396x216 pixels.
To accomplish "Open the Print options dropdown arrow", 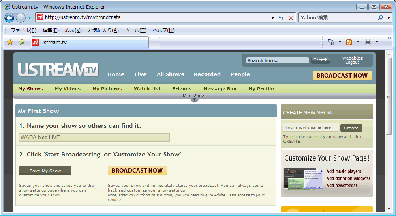I will tap(377, 42).
